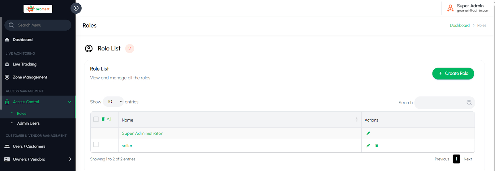Click the edit pencil for Super Administrator
The width and height of the screenshot is (495, 171).
point(368,133)
